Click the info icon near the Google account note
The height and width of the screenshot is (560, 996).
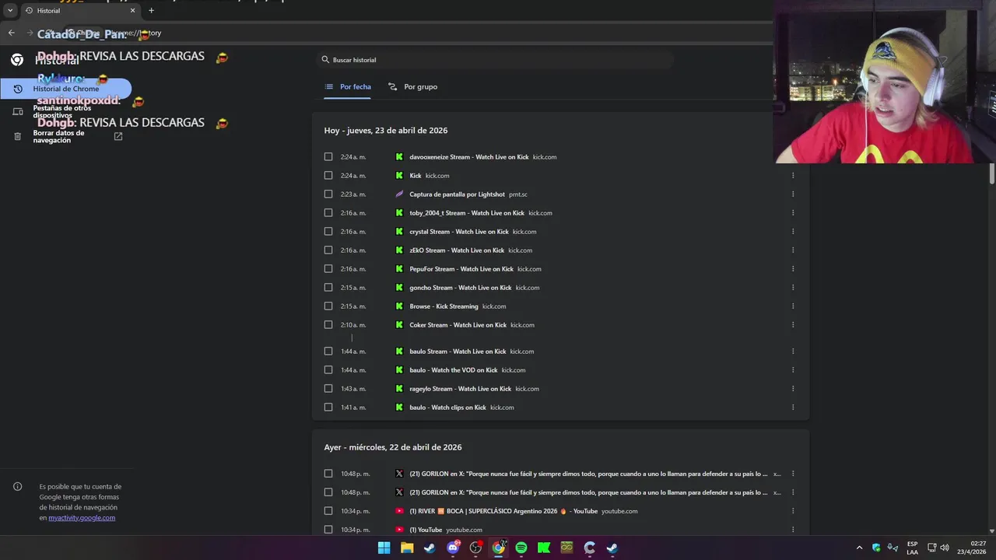17,487
